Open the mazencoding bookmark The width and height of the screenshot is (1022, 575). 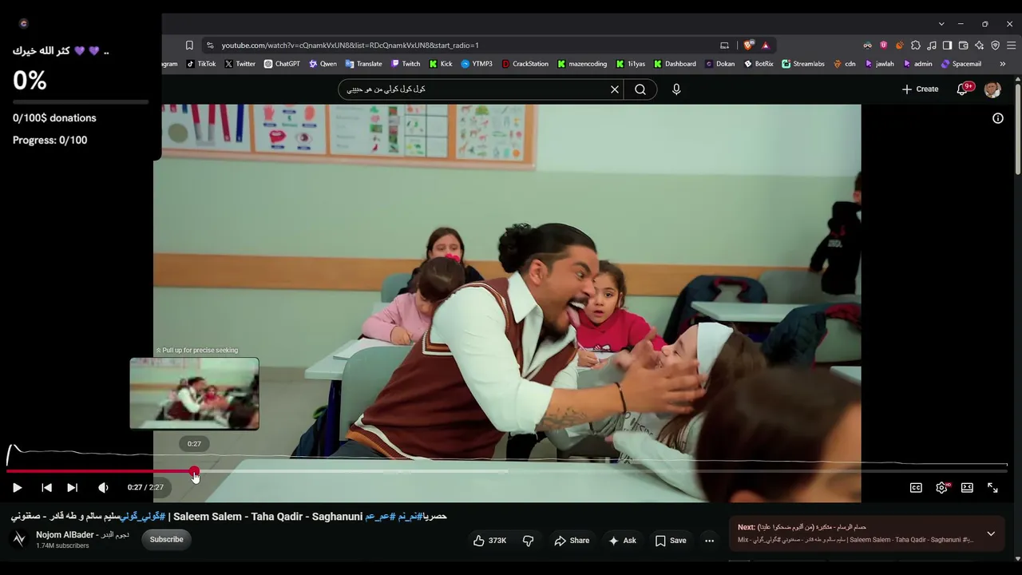(x=582, y=64)
